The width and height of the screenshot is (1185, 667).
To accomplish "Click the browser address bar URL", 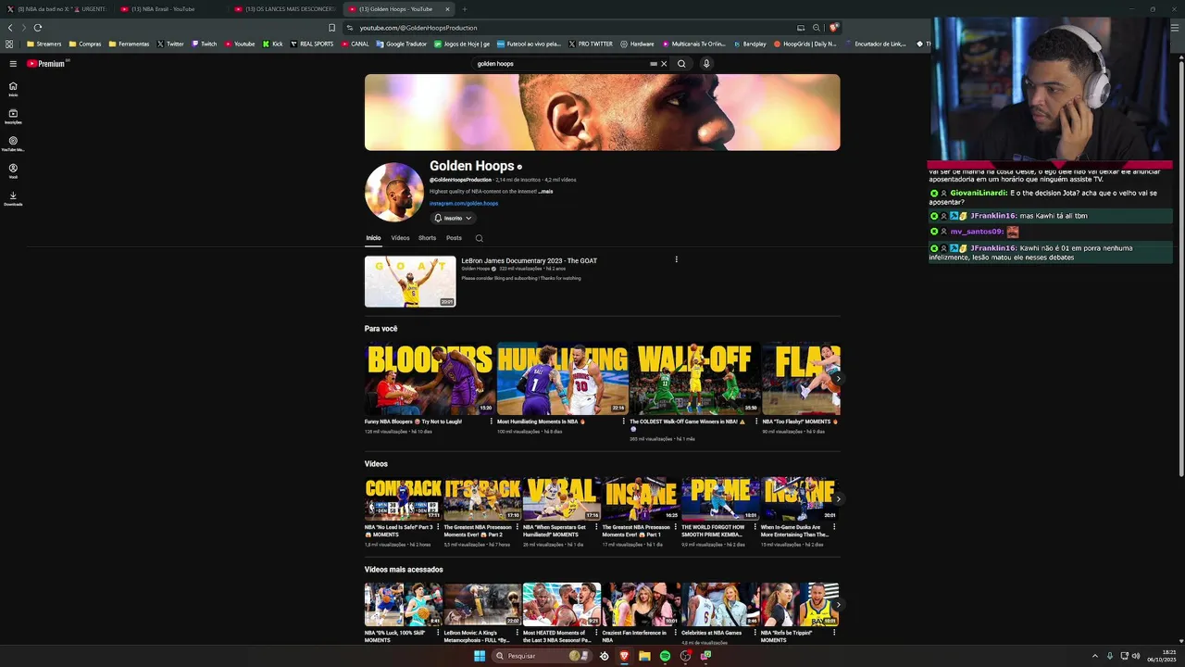I will (x=418, y=28).
